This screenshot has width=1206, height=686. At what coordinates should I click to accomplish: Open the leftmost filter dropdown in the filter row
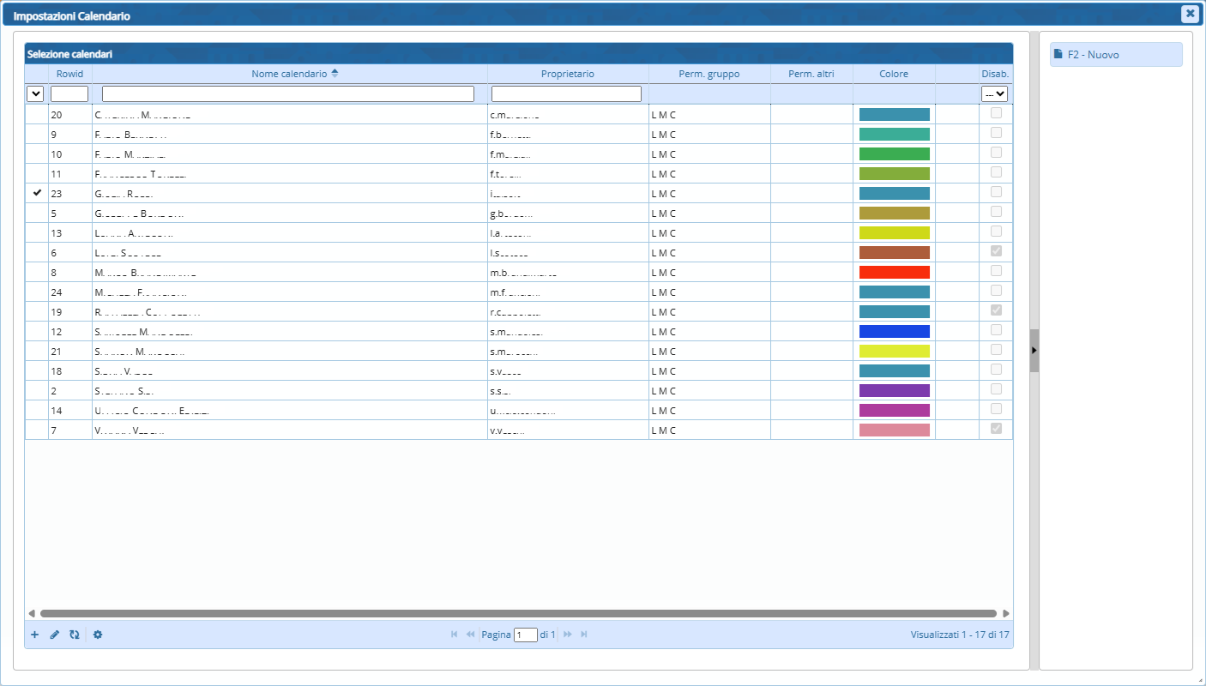36,94
